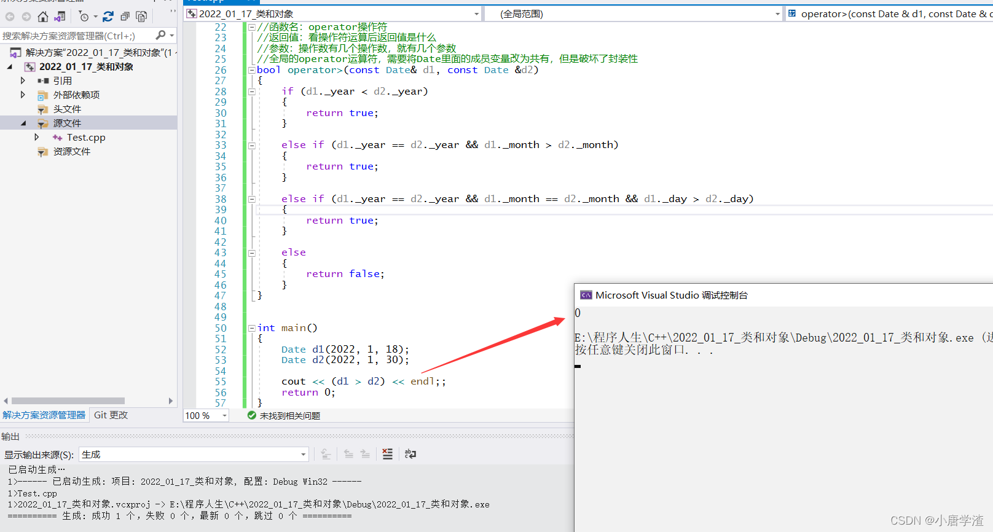The height and width of the screenshot is (532, 993).
Task: Click line number 38 in the gutter
Action: [x=220, y=199]
